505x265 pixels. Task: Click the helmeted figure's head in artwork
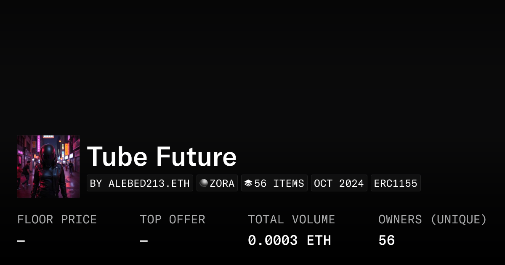coord(48,153)
